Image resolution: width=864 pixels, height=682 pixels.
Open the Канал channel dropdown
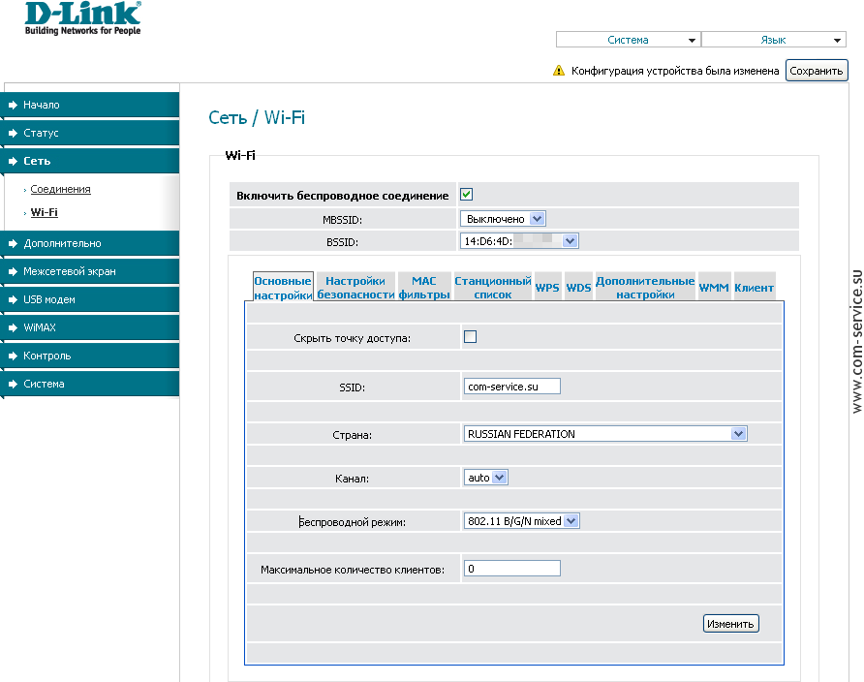[x=485, y=477]
